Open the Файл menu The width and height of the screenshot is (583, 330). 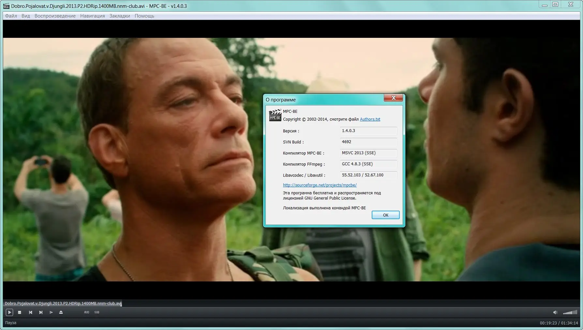point(11,16)
